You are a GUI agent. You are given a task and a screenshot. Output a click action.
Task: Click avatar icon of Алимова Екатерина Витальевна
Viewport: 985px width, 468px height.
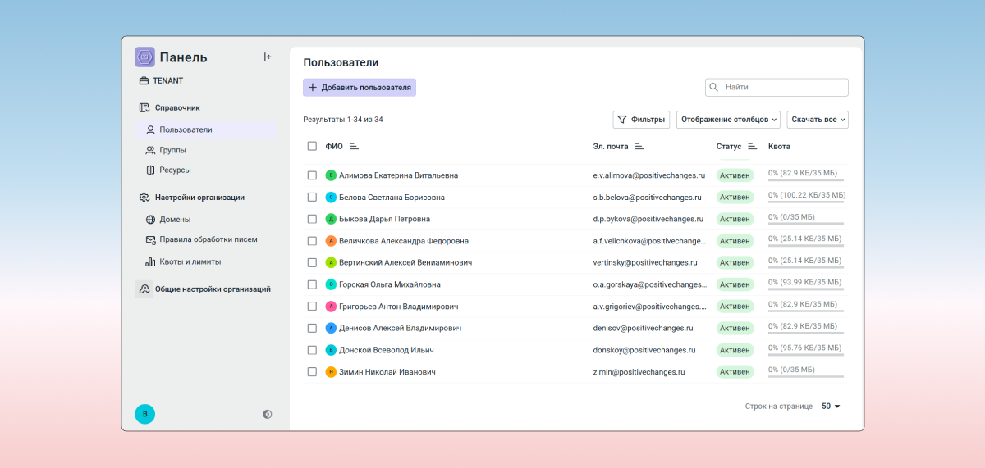[331, 175]
